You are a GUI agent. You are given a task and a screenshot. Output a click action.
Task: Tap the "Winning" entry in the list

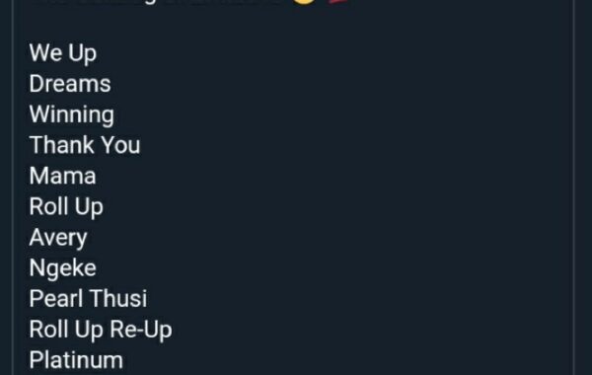coord(71,114)
